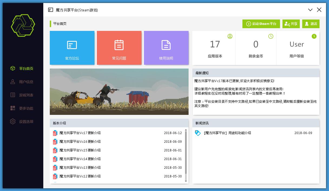Launch Steam with 启动Steam平台 button
Image resolution: width=329 pixels, height=191 pixels.
(261, 24)
